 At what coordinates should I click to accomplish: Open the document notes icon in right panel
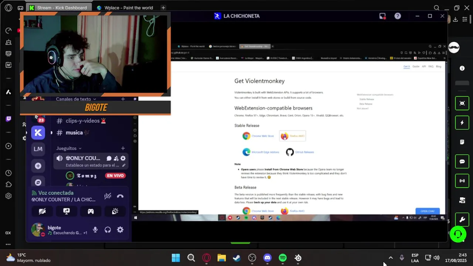tap(462, 142)
